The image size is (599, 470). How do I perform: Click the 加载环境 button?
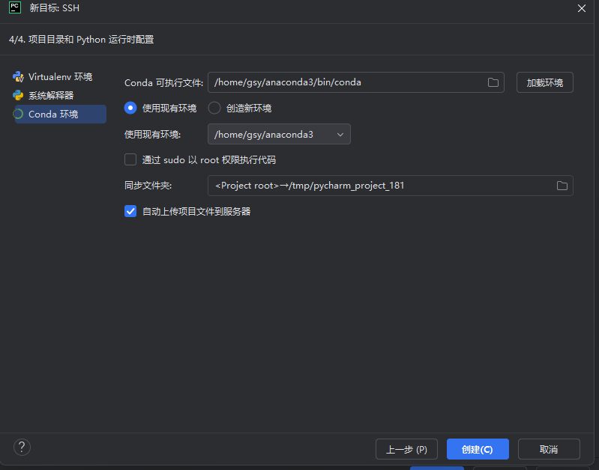click(545, 82)
